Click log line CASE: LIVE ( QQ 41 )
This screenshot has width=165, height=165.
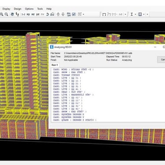coord(67,89)
